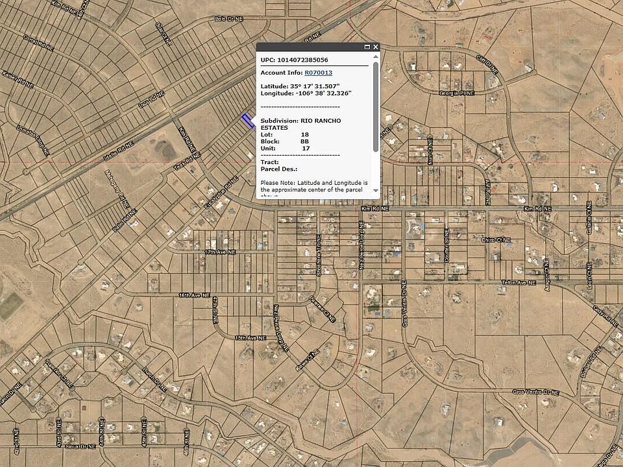The width and height of the screenshot is (623, 467).
Task: Click the Teton Ave NE street label
Action: click(519, 283)
